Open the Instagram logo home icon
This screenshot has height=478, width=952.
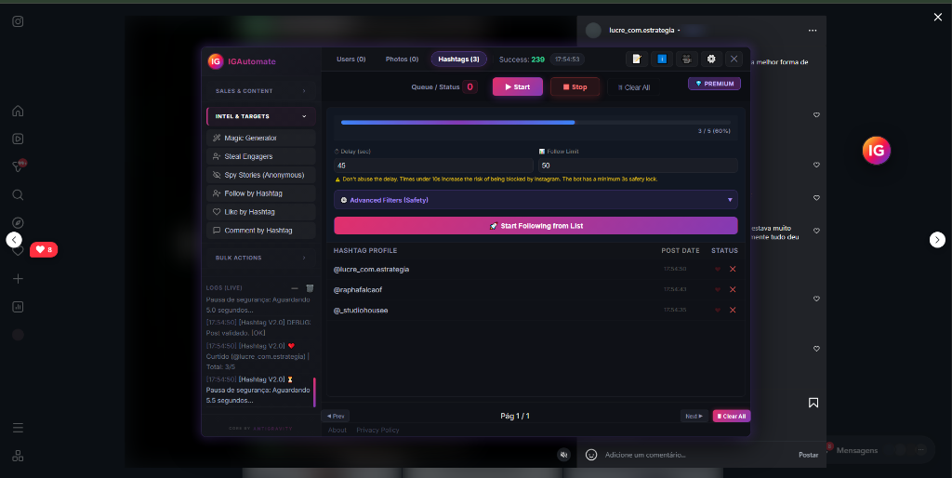click(19, 22)
